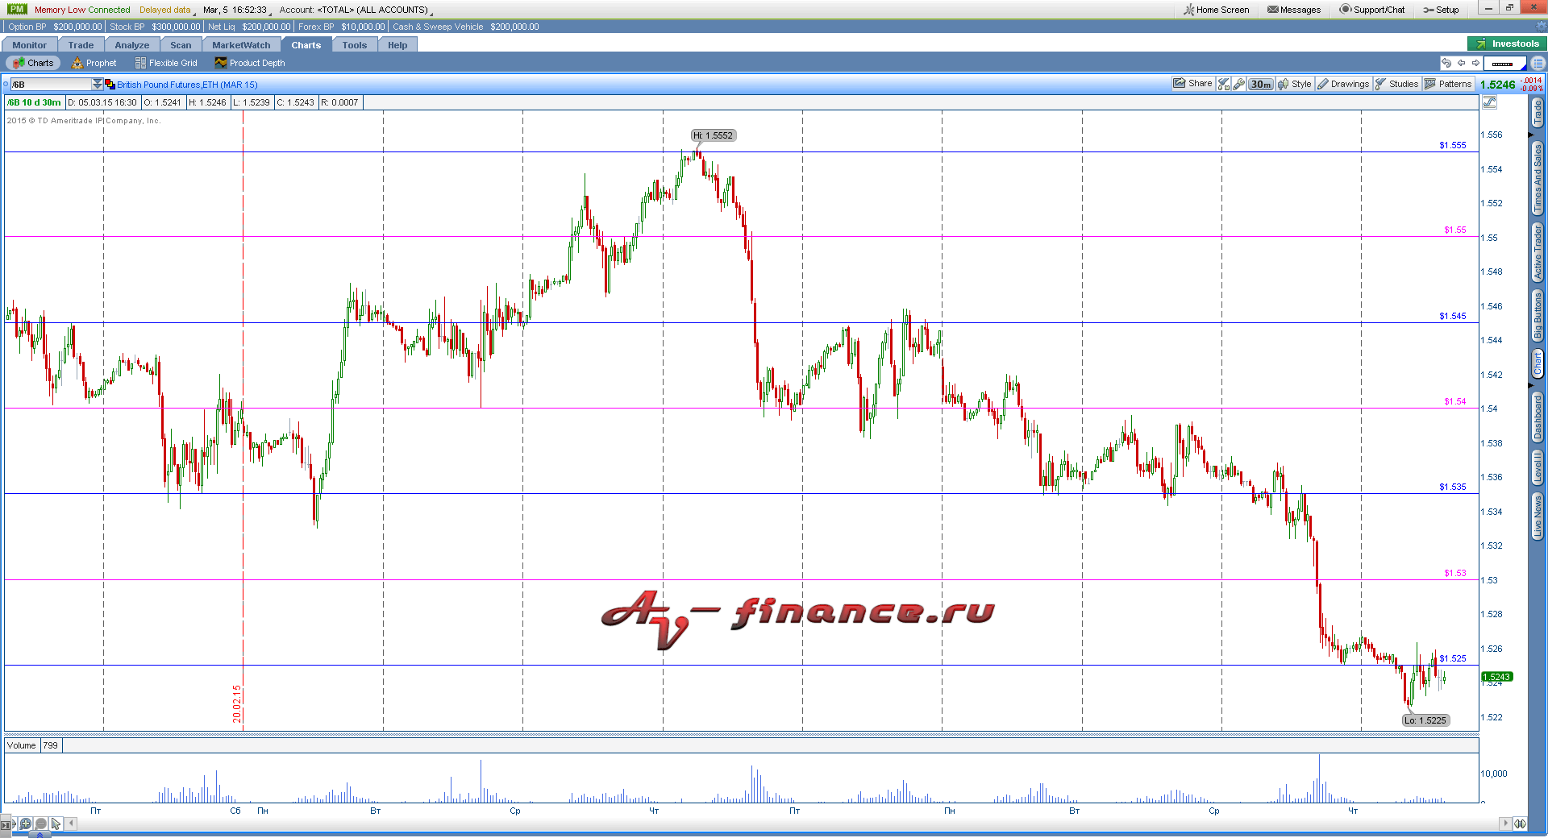
Task: Switch to the MarketWatch tab
Action: [x=241, y=45]
